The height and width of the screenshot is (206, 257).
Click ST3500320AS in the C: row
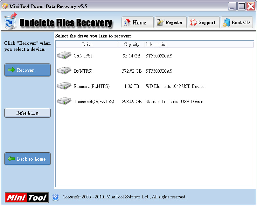(x=159, y=56)
